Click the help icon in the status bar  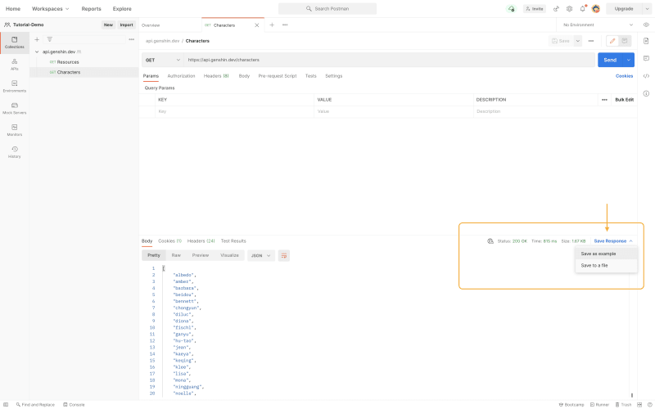pyautogui.click(x=649, y=405)
